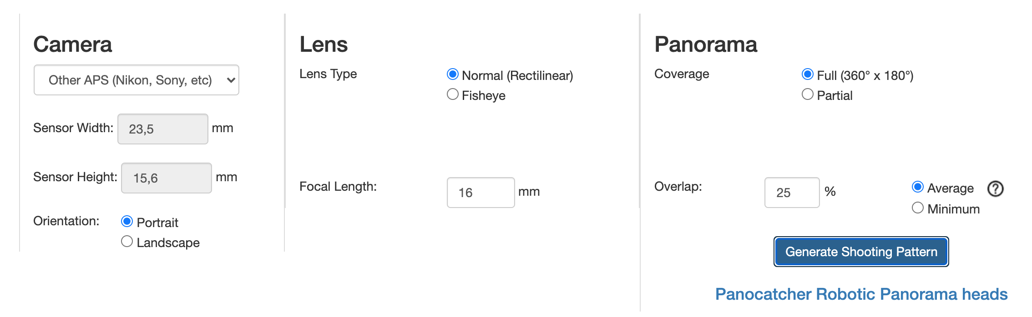Click the Sensor Height field

(166, 178)
